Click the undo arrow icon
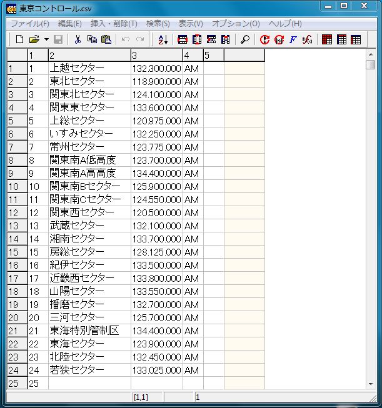 coord(126,39)
